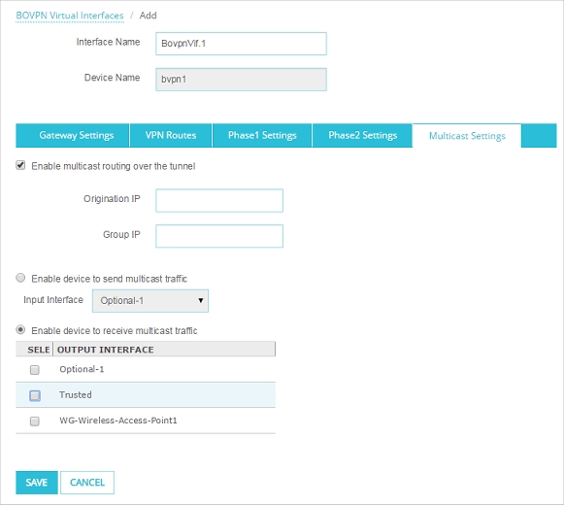
Task: Click the Group IP field
Action: (x=219, y=236)
